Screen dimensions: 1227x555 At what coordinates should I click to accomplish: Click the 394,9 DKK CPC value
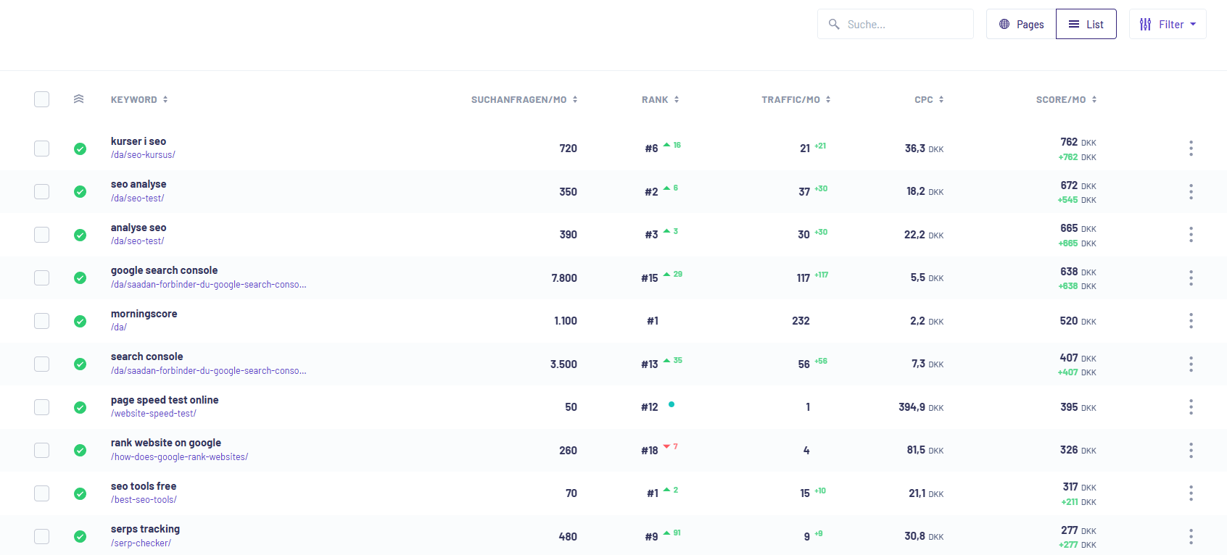click(x=921, y=407)
